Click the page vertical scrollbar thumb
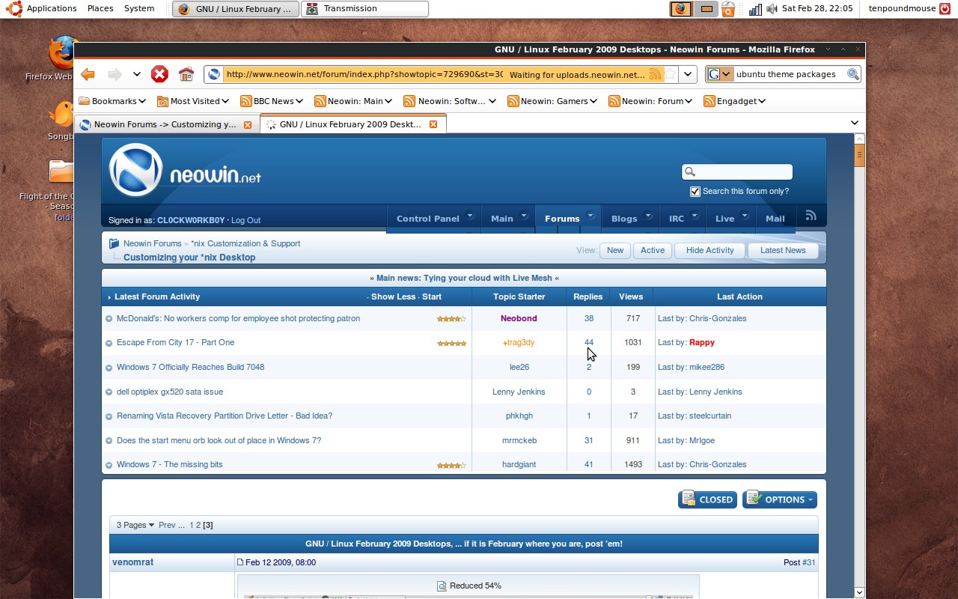The image size is (958, 599). point(859,156)
